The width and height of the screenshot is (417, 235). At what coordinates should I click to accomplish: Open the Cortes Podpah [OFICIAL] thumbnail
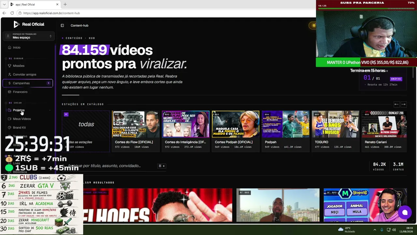point(236,124)
